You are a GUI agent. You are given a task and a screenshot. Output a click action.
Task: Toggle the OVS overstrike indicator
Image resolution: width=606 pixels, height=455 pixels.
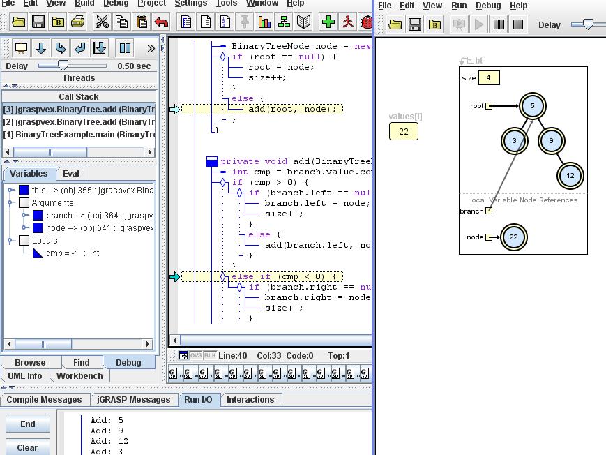pyautogui.click(x=196, y=355)
